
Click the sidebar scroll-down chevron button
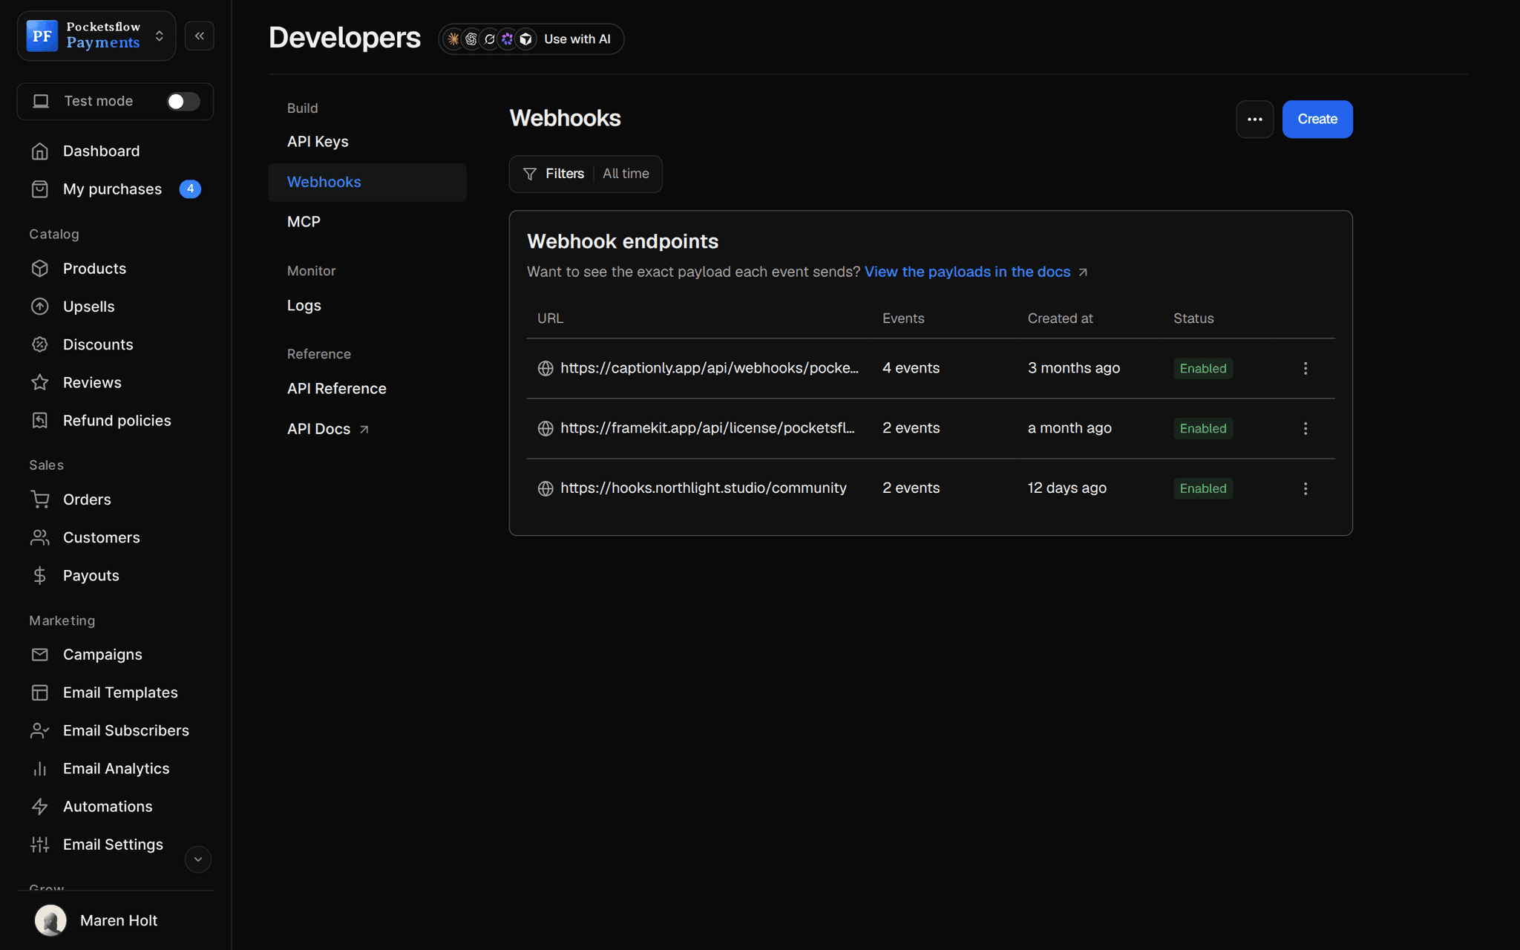click(198, 859)
